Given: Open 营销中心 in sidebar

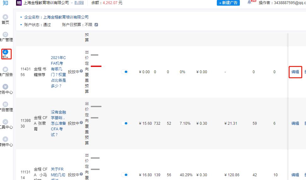Looking at the screenshot, I should [6, 142].
